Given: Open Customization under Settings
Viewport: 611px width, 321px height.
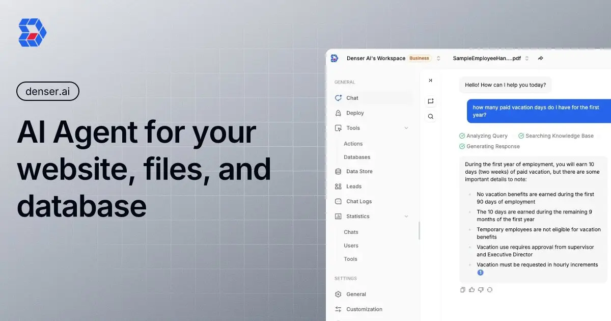Looking at the screenshot, I should [x=364, y=309].
